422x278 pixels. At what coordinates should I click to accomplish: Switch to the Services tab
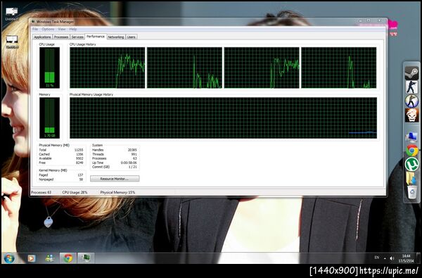(77, 37)
